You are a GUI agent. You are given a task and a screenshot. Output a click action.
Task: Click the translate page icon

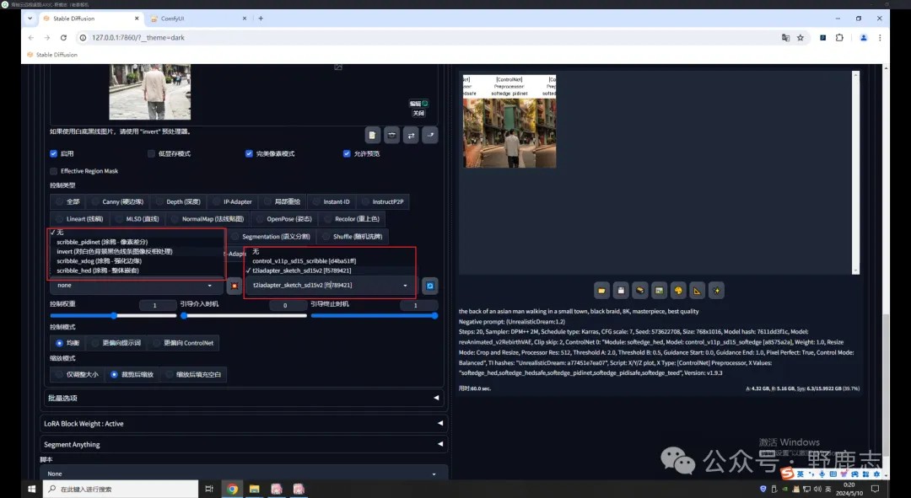[785, 38]
